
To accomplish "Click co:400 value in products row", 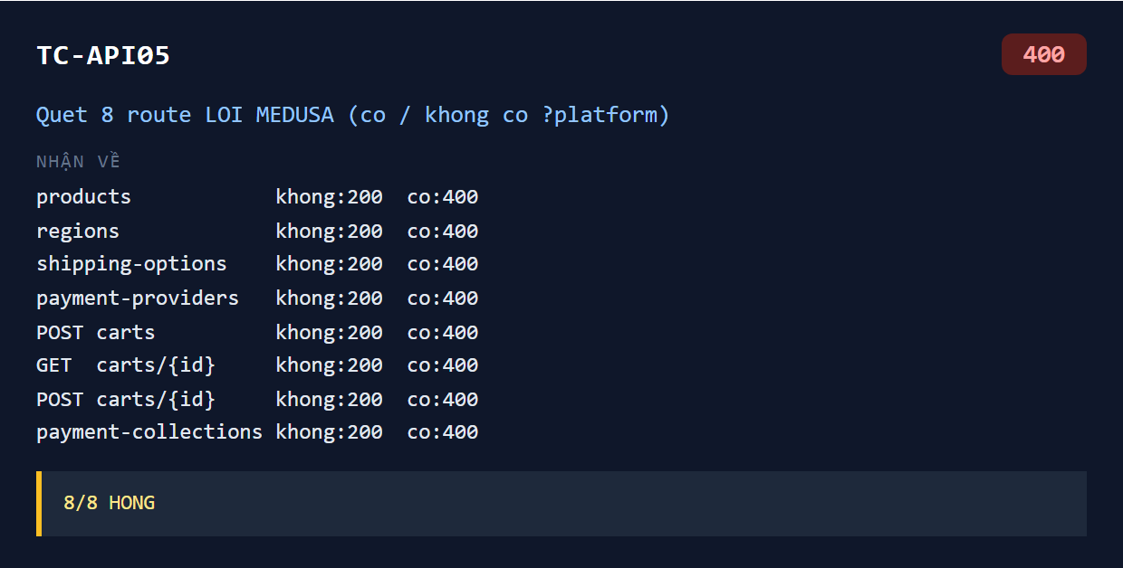I will pyautogui.click(x=443, y=197).
